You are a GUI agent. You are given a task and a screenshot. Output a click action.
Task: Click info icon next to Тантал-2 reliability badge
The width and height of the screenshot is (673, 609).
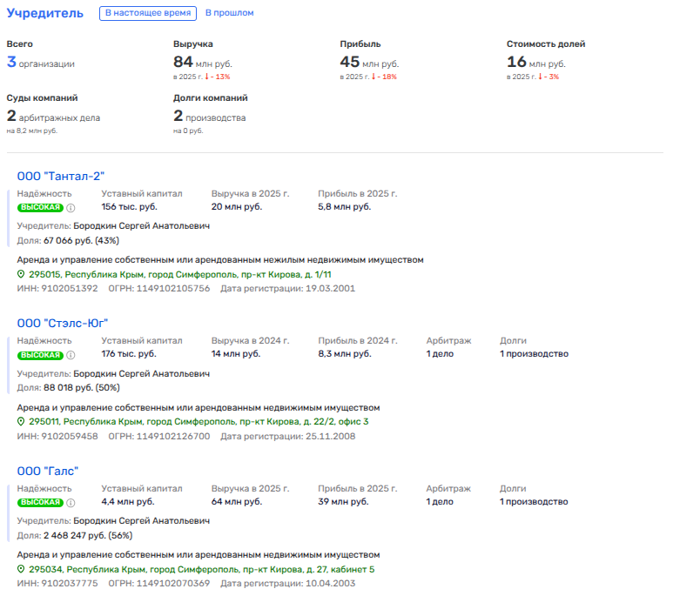pyautogui.click(x=71, y=208)
